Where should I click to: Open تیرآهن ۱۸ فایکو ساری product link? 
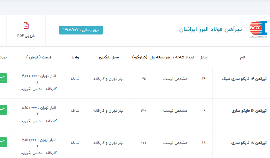tap(249, 143)
